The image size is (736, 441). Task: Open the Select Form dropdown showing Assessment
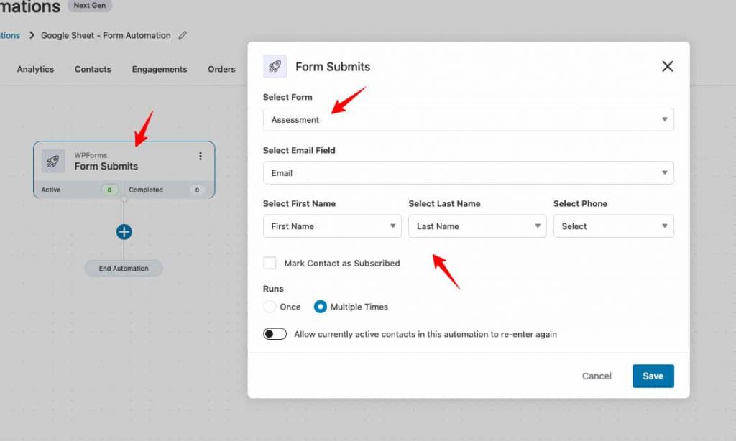pyautogui.click(x=469, y=120)
